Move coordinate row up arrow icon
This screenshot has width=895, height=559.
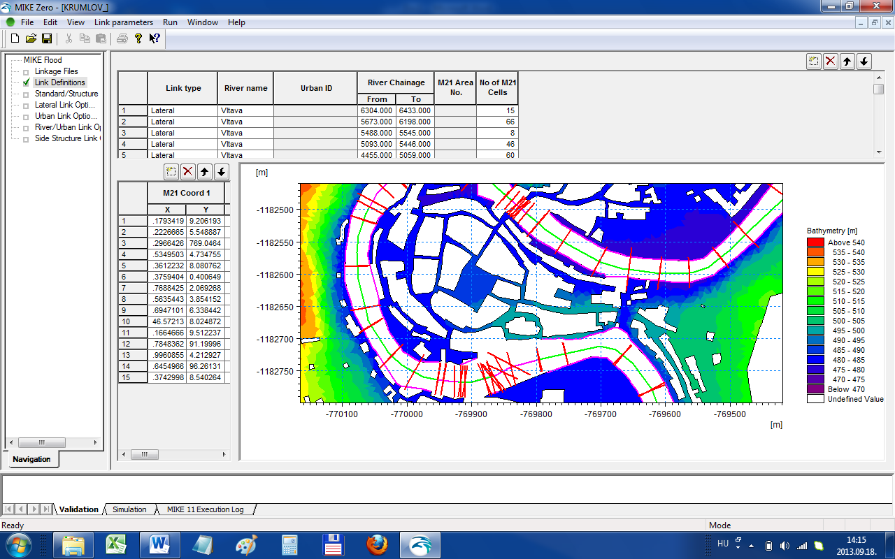pyautogui.click(x=205, y=171)
